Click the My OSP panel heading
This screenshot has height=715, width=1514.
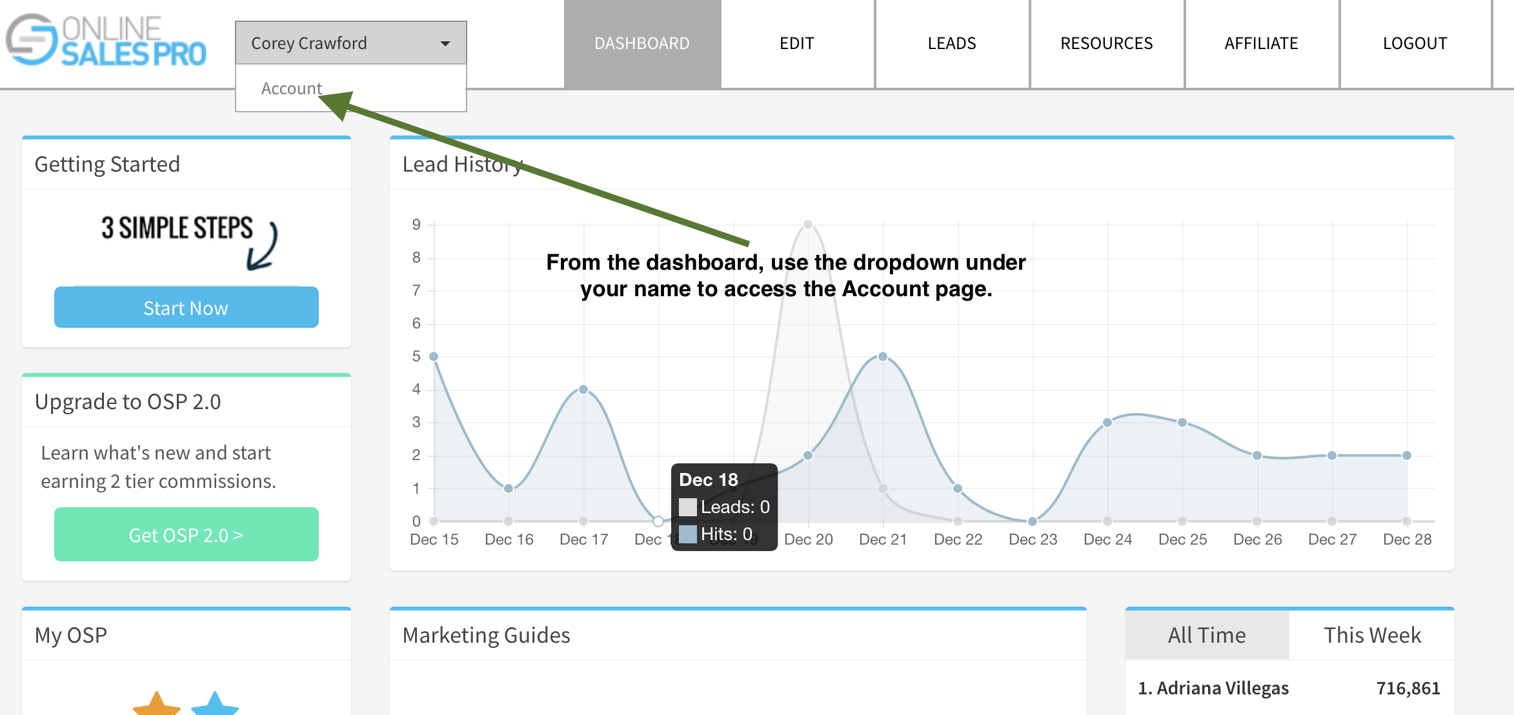pos(71,635)
